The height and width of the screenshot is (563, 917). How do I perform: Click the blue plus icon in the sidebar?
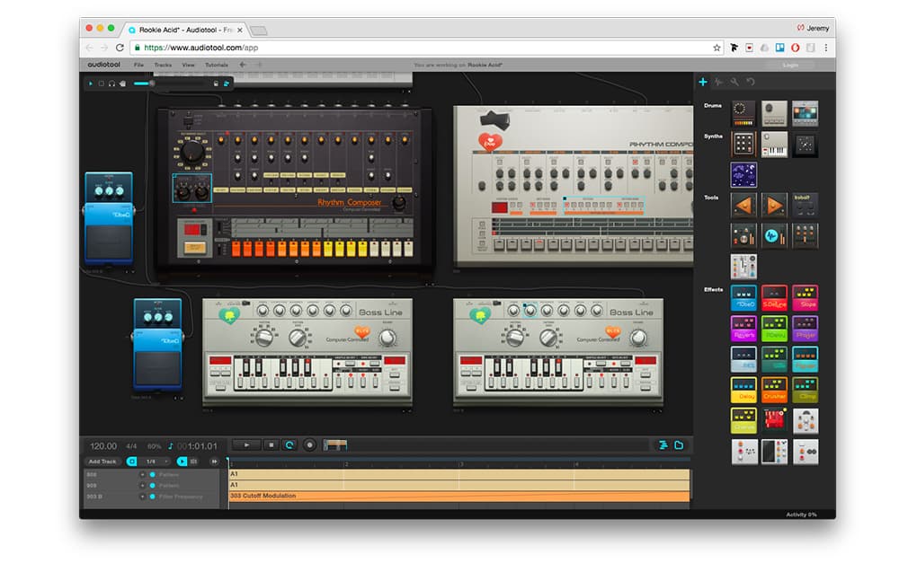click(x=702, y=82)
